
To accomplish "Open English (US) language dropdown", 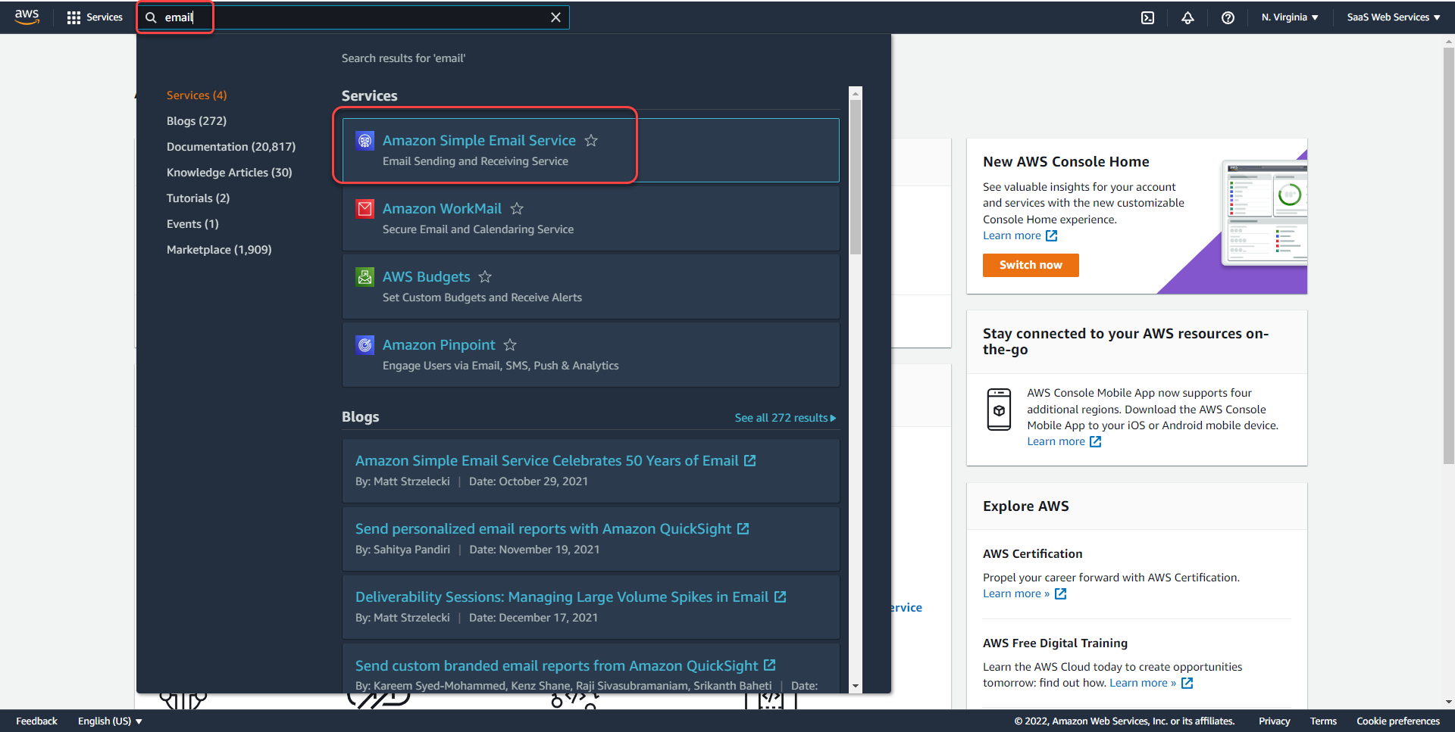I will 110,721.
